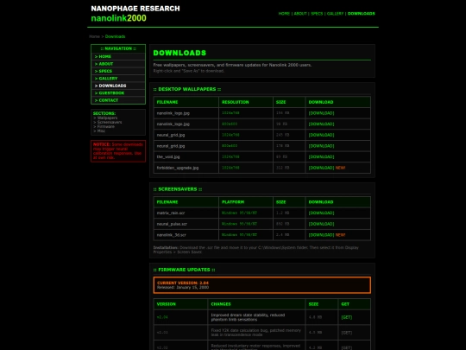Click the FIRMWARE UPDATES section heading
This screenshot has height=350, width=466.
click(x=185, y=270)
